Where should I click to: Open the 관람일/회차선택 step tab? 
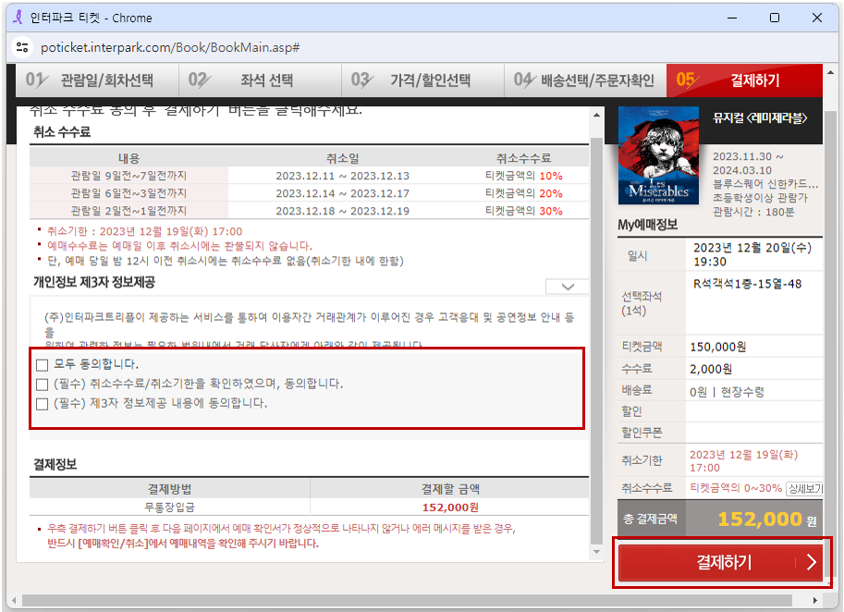[96, 80]
